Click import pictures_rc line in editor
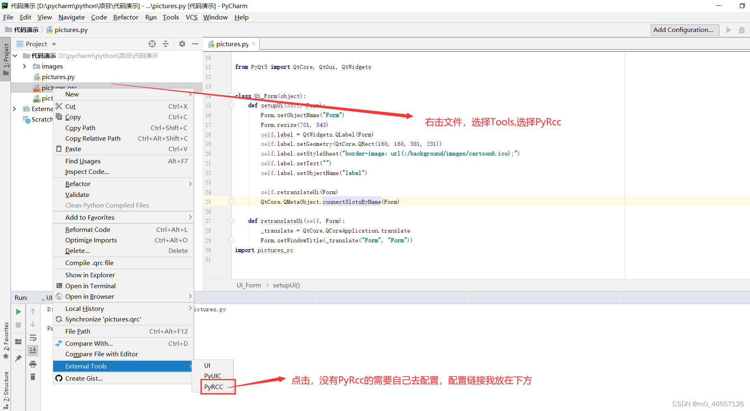The image size is (750, 411). [x=264, y=250]
